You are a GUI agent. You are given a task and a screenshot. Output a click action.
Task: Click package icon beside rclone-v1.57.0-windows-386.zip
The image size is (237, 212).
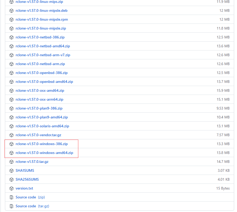click(11, 144)
